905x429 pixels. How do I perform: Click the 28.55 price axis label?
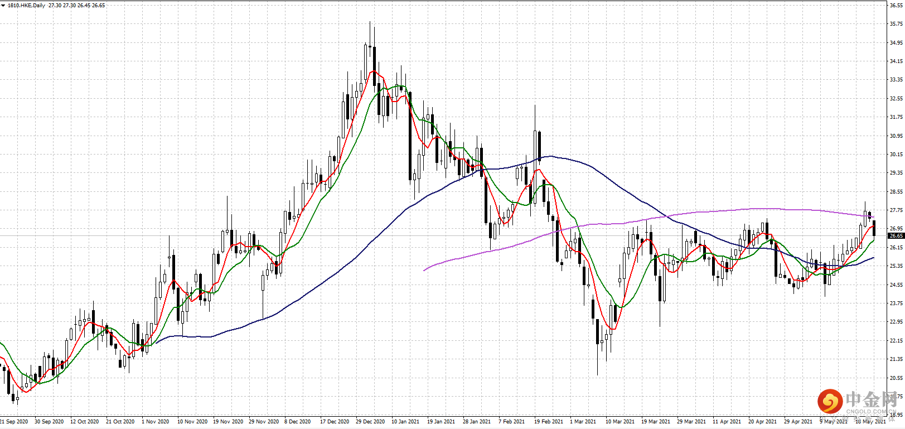click(896, 192)
